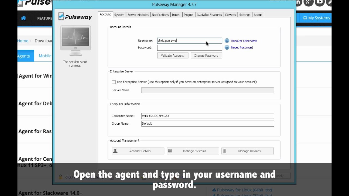Click the Change Password button

(x=206, y=56)
